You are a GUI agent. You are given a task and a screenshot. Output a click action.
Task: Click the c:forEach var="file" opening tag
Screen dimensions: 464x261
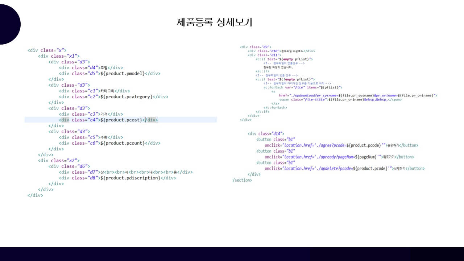coord(303,87)
